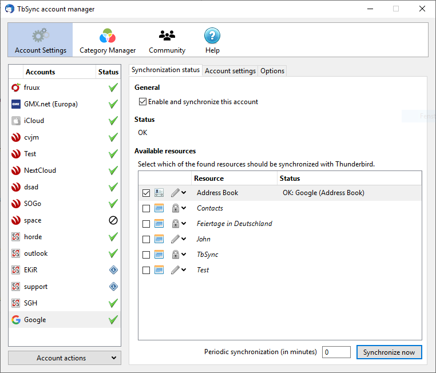This screenshot has width=436, height=373.
Task: Switch to the Account settings tab
Action: tap(230, 71)
